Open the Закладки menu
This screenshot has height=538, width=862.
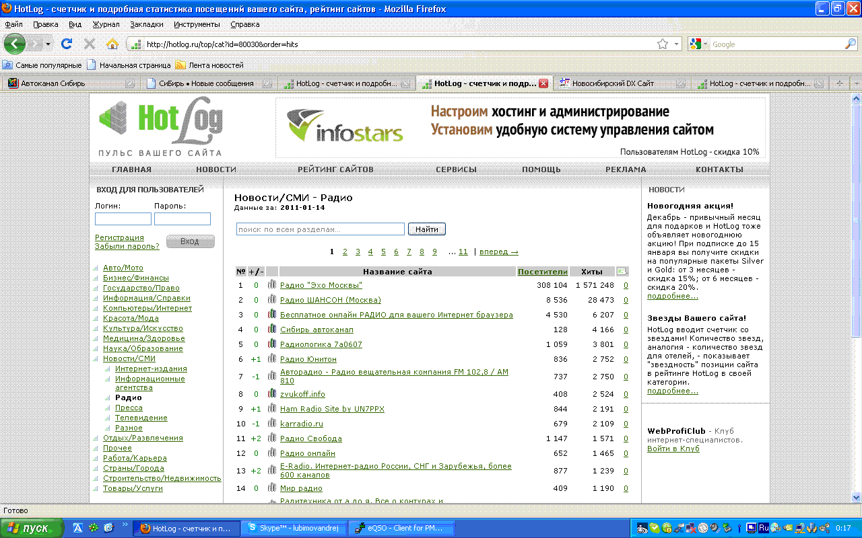pyautogui.click(x=146, y=24)
